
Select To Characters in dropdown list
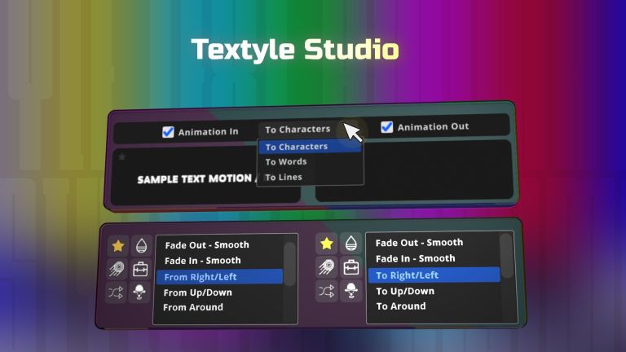click(x=311, y=147)
